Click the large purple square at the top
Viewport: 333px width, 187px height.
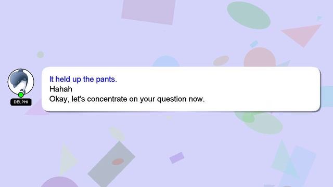148,11
